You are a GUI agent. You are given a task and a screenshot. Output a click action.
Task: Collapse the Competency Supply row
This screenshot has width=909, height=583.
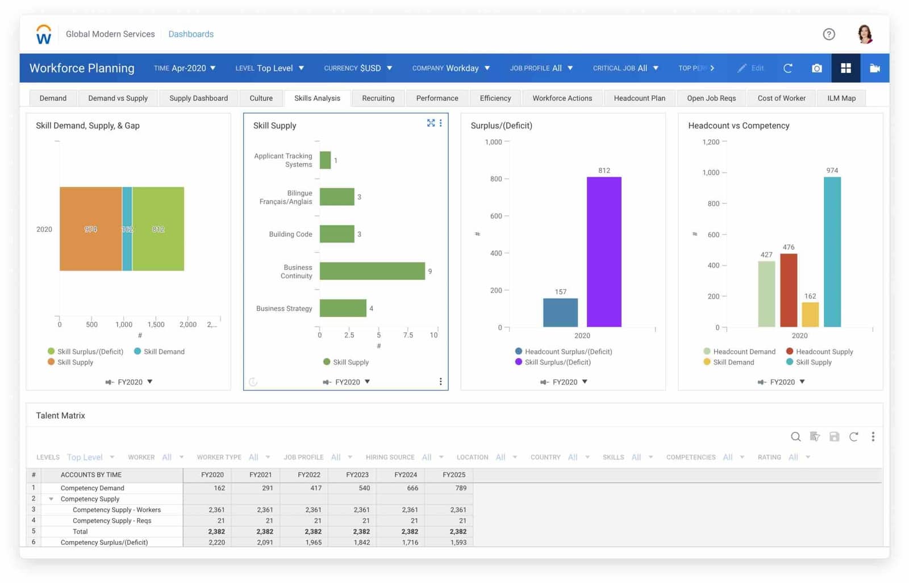(52, 498)
